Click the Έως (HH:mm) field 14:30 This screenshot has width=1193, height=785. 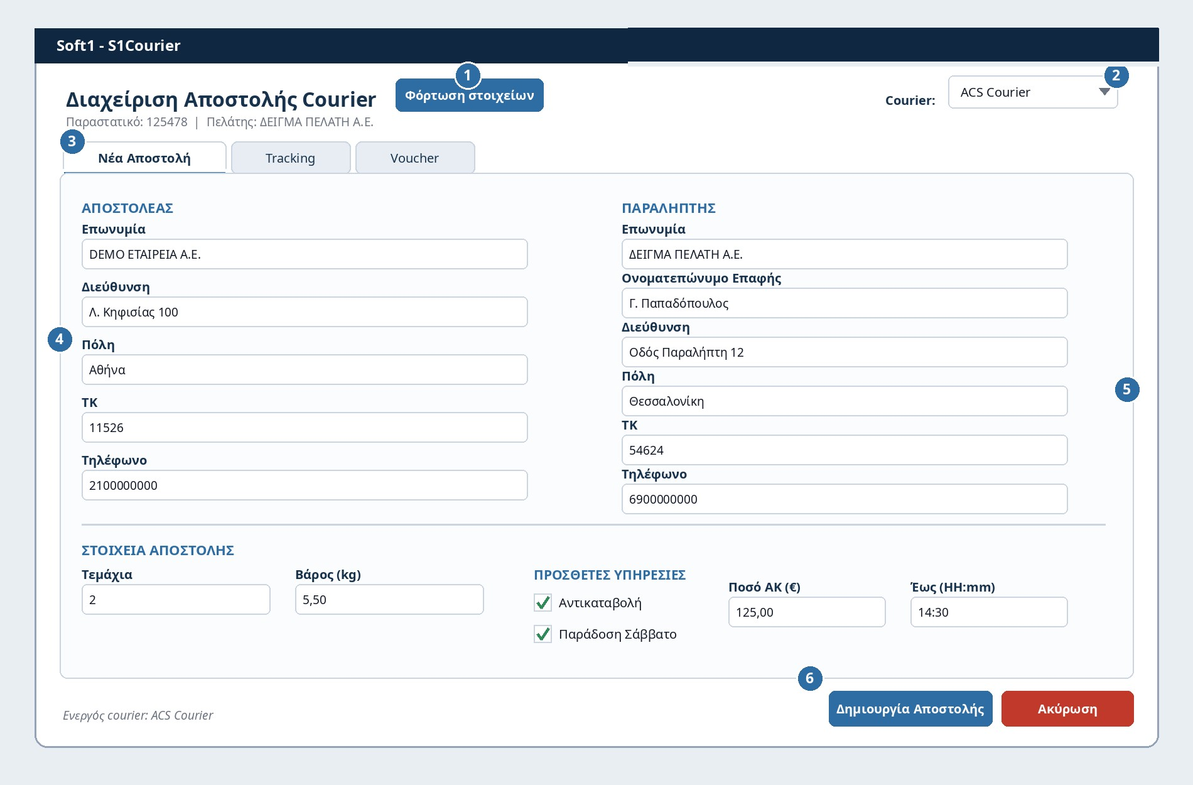(x=989, y=612)
